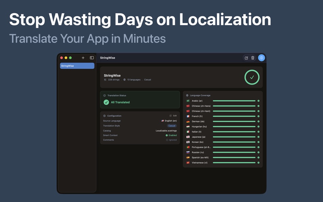
Task: Click the checkmark icon beside Translation Status
Action: click(x=104, y=96)
